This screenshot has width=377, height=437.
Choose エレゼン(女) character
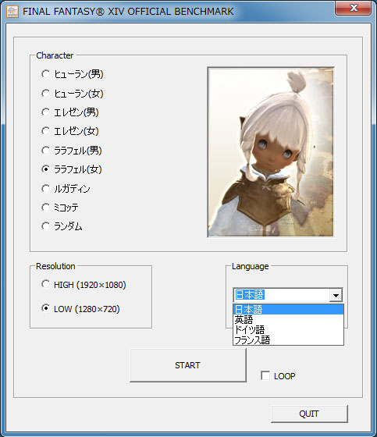point(45,131)
